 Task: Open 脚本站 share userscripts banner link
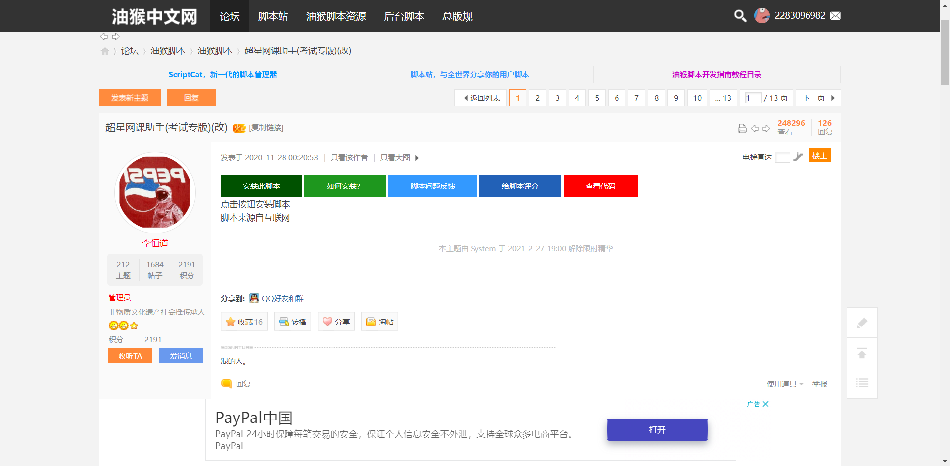[470, 74]
